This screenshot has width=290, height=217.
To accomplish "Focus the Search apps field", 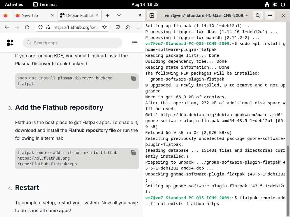I will (72, 43).
